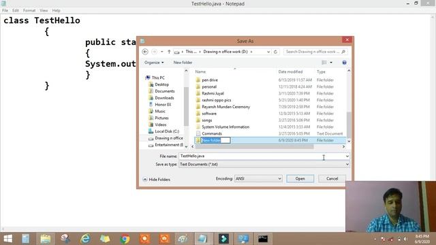436x245 pixels.
Task: Open the Windows Start button
Action: 7,239
